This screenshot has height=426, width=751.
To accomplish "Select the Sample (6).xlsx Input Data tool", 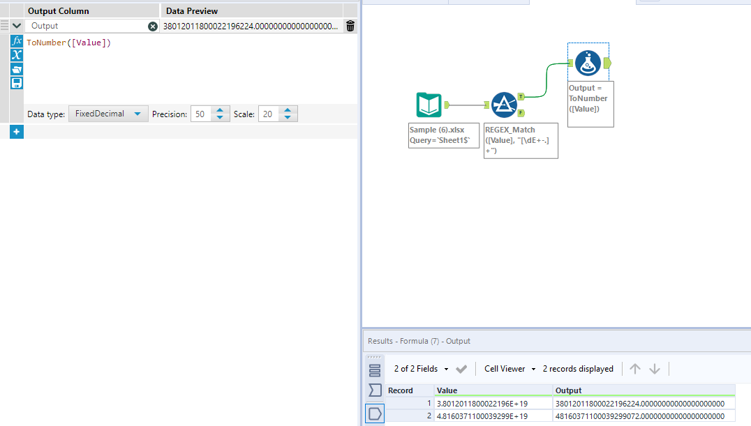I will [429, 105].
